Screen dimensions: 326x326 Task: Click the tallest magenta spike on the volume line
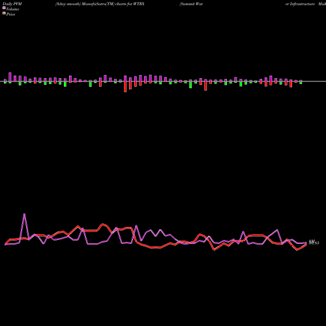(24, 214)
